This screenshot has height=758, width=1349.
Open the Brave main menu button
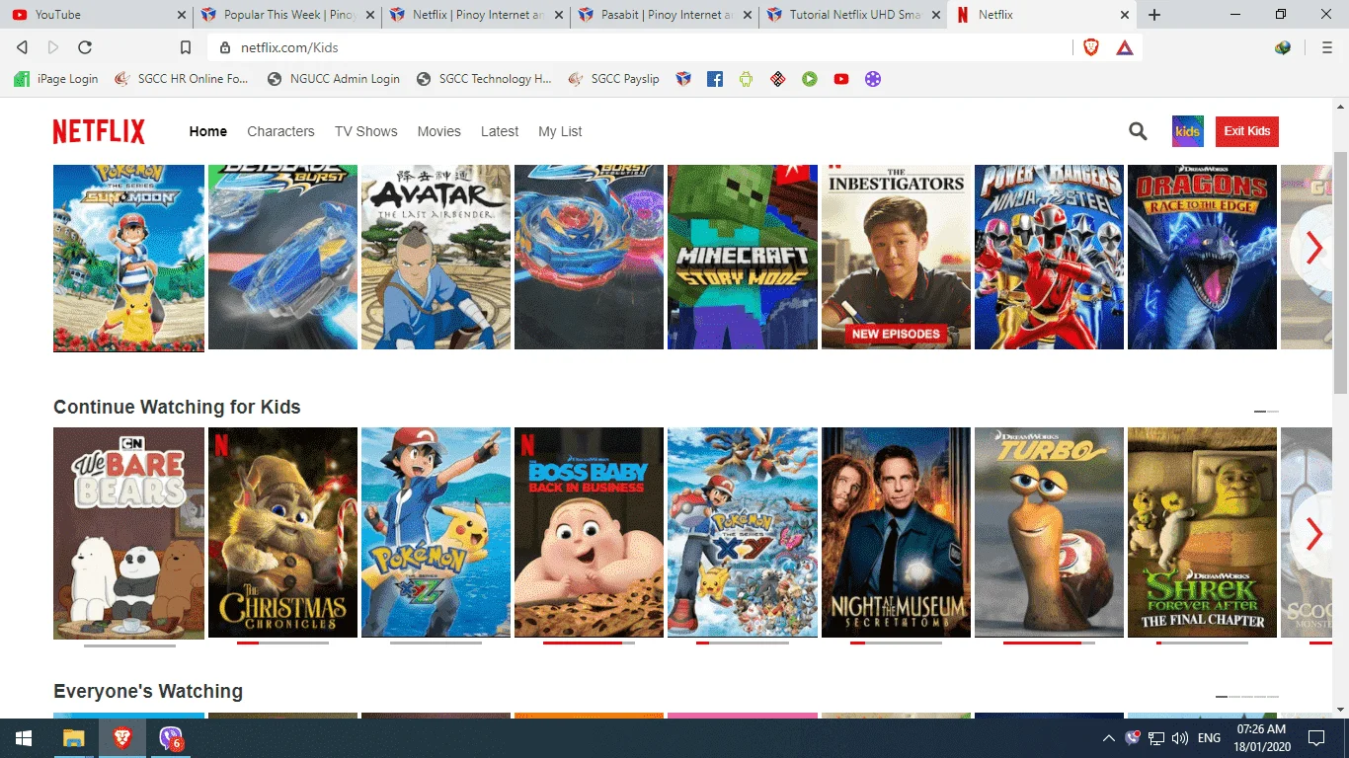coord(1326,47)
